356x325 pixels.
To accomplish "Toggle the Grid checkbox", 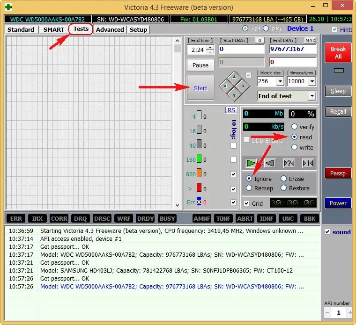I will (246, 203).
